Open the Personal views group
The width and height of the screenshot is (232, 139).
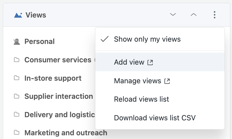[x=40, y=41]
